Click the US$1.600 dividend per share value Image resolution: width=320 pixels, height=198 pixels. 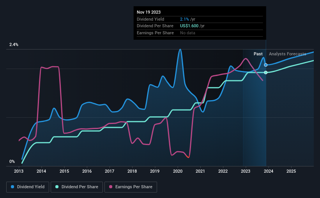coord(189,26)
